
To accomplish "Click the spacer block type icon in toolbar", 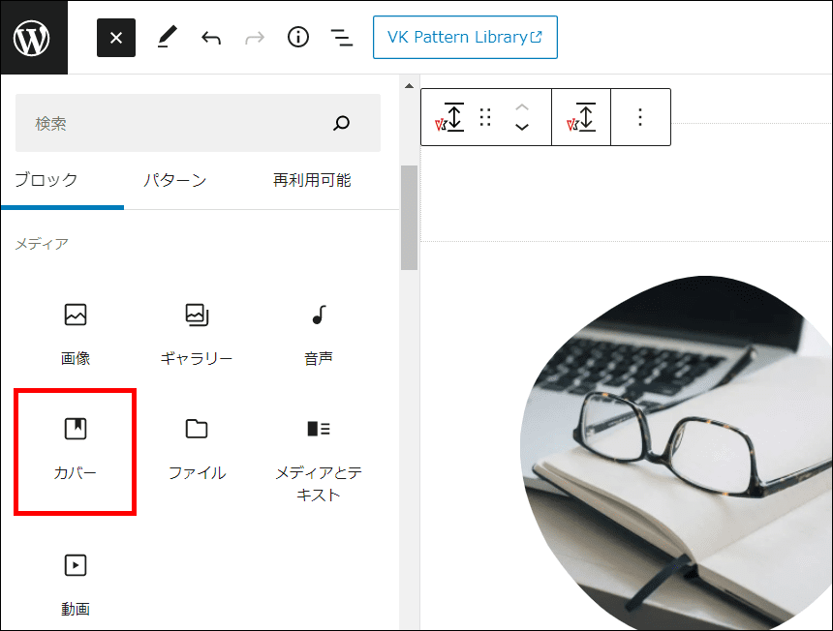I will 449,117.
